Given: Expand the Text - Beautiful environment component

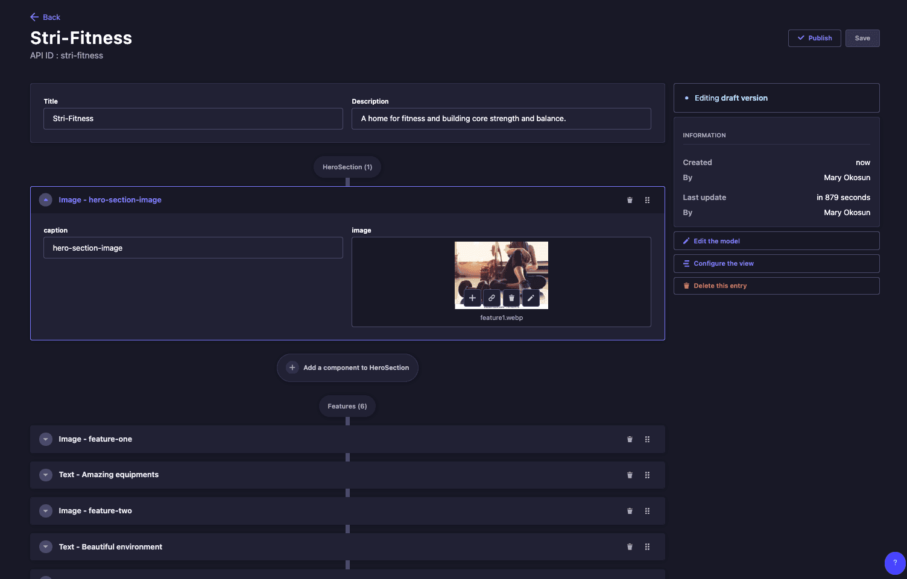Looking at the screenshot, I should 46,547.
